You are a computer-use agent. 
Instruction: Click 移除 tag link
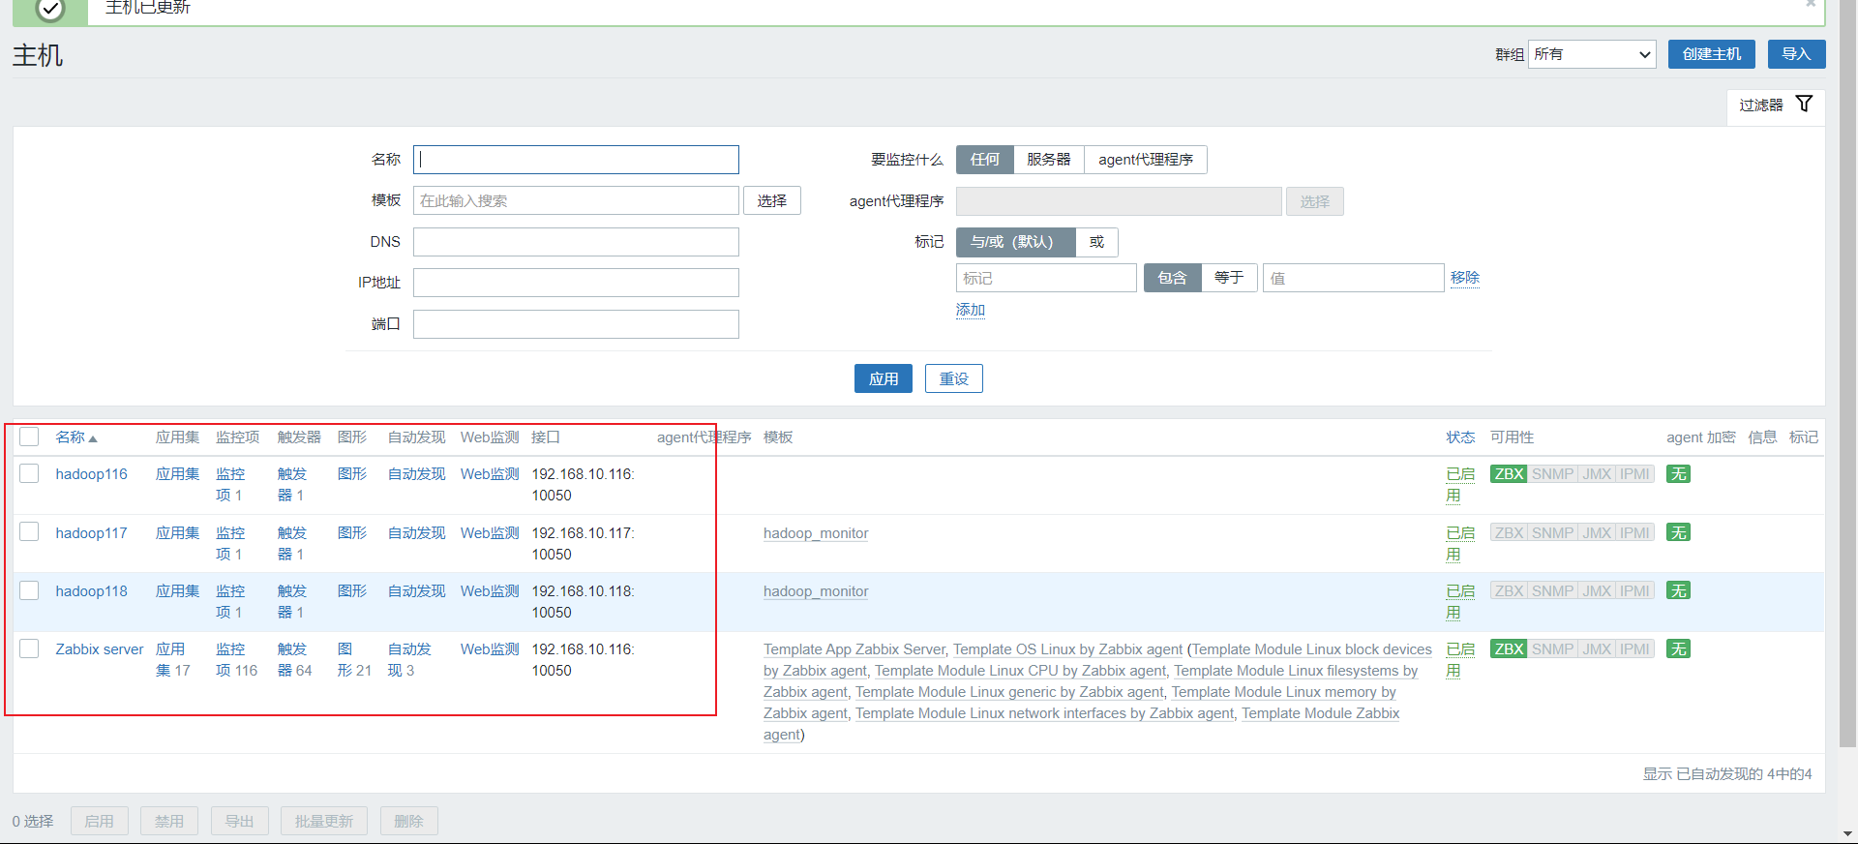[x=1465, y=278]
